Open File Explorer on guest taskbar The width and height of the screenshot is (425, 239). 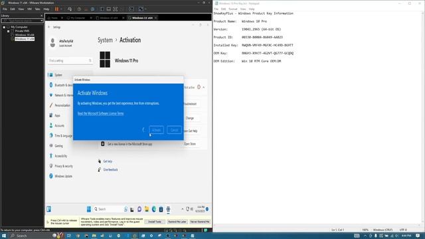pyautogui.click(x=146, y=209)
